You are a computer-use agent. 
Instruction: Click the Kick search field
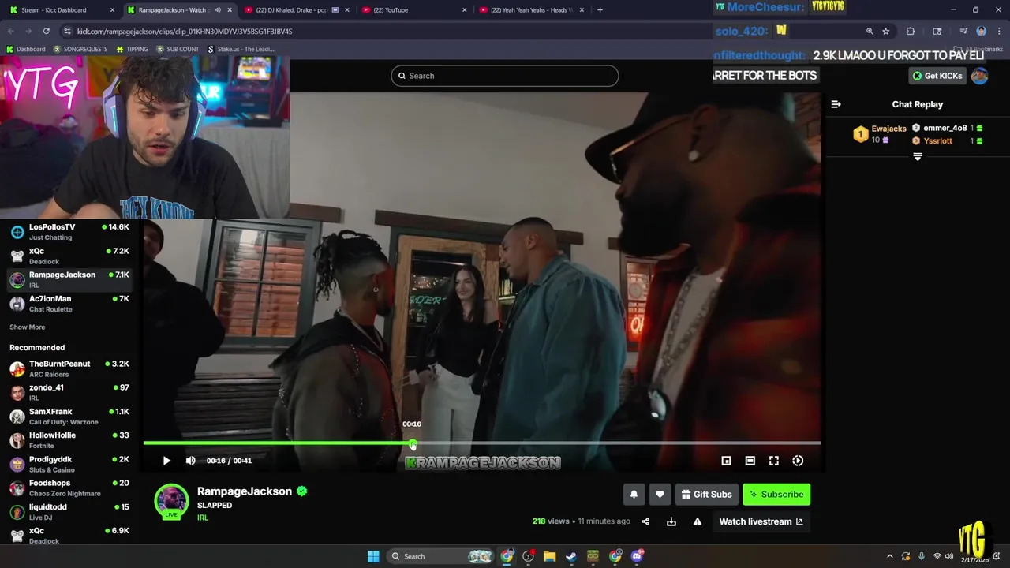pos(504,76)
